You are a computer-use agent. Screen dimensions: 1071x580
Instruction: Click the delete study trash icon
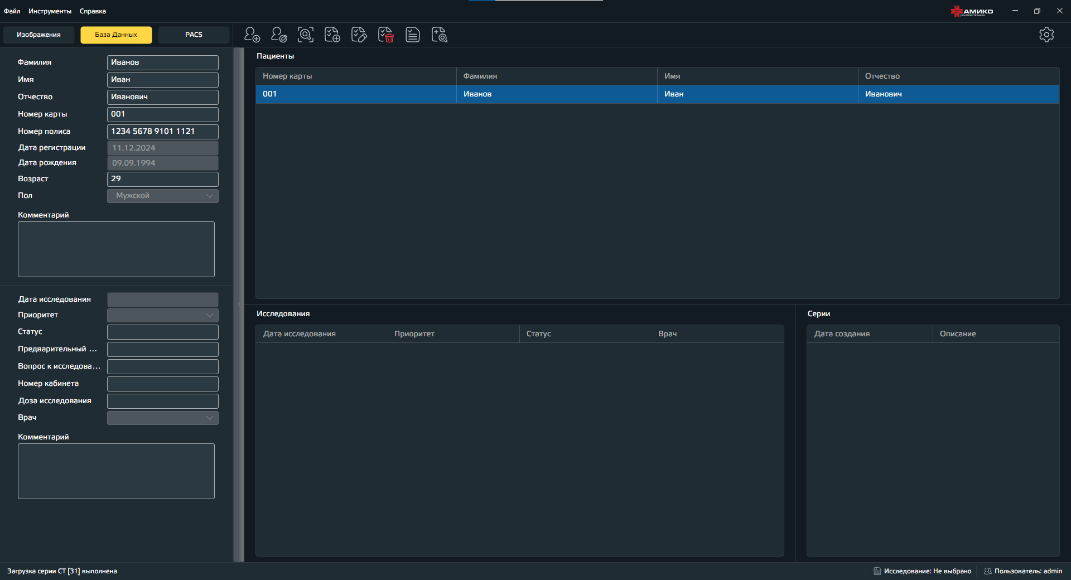(386, 35)
